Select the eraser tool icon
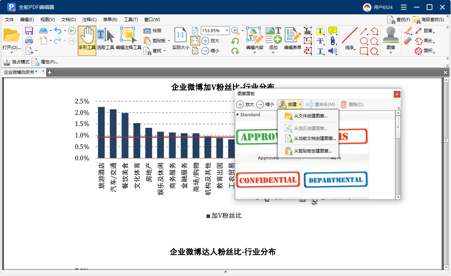Viewport: 451px width, 276px height. pyautogui.click(x=408, y=41)
